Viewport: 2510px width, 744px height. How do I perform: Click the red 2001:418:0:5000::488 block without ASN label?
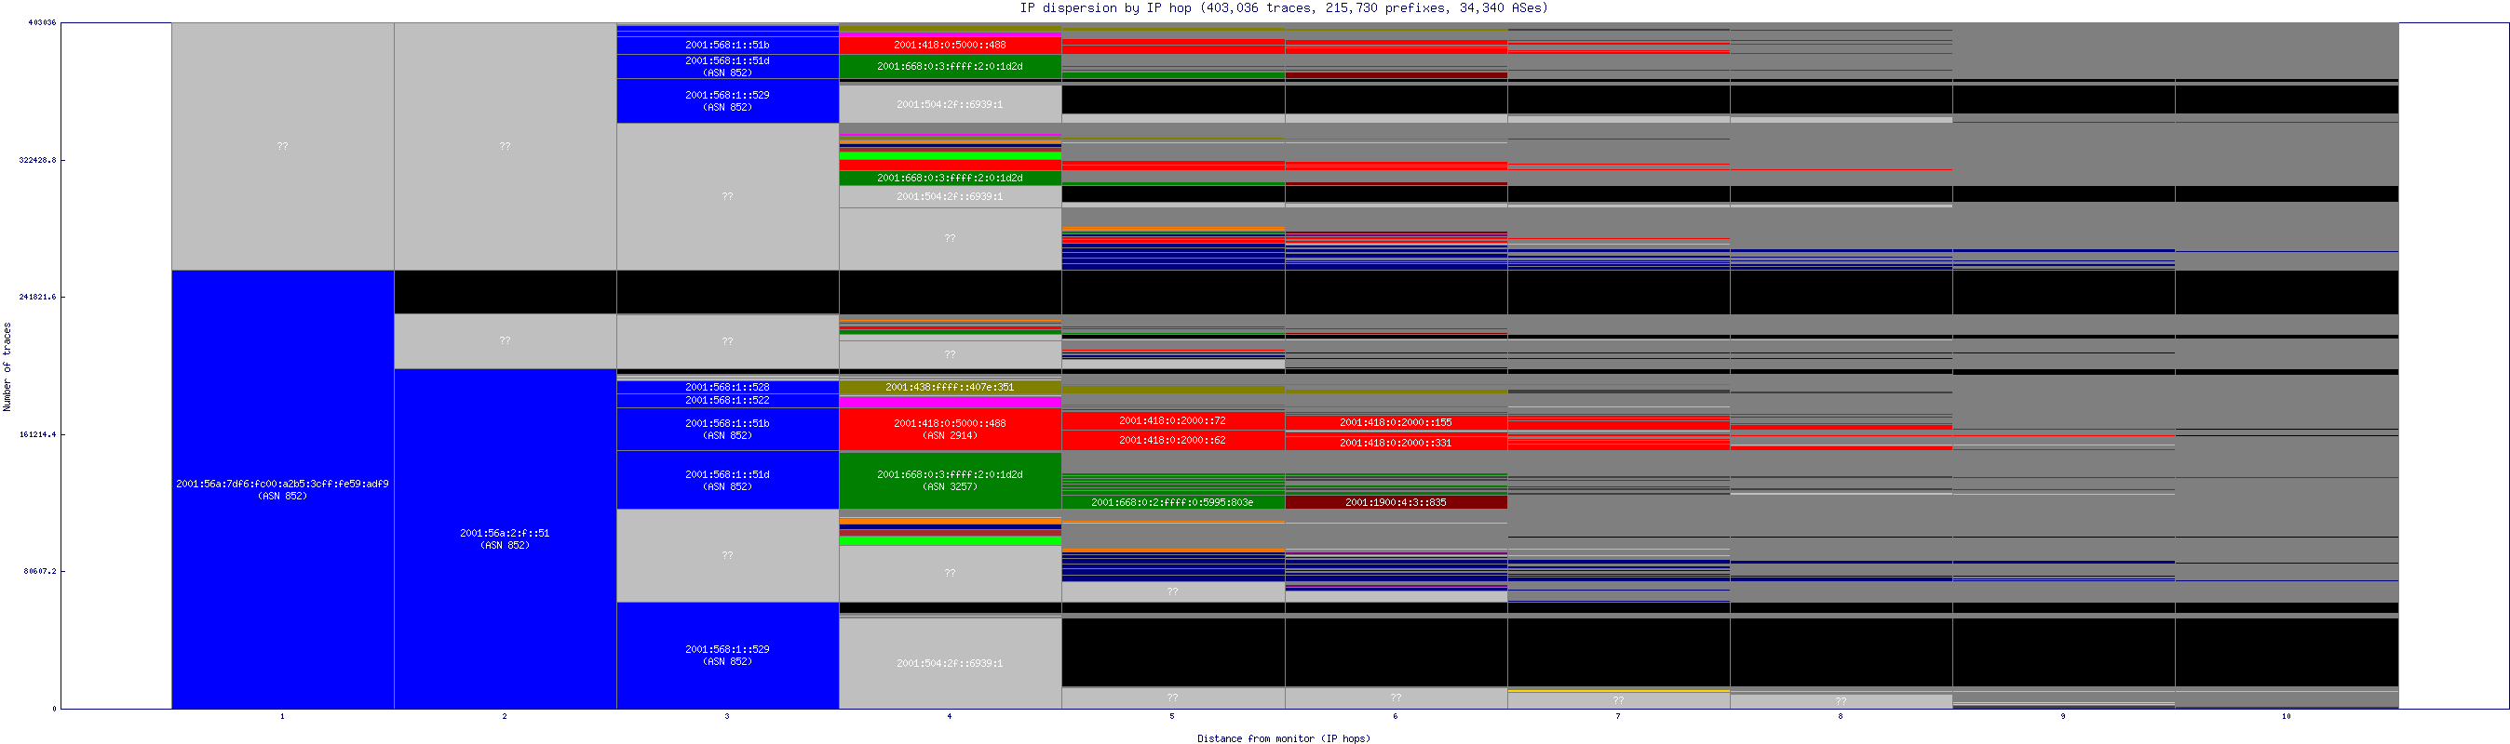pos(949,45)
